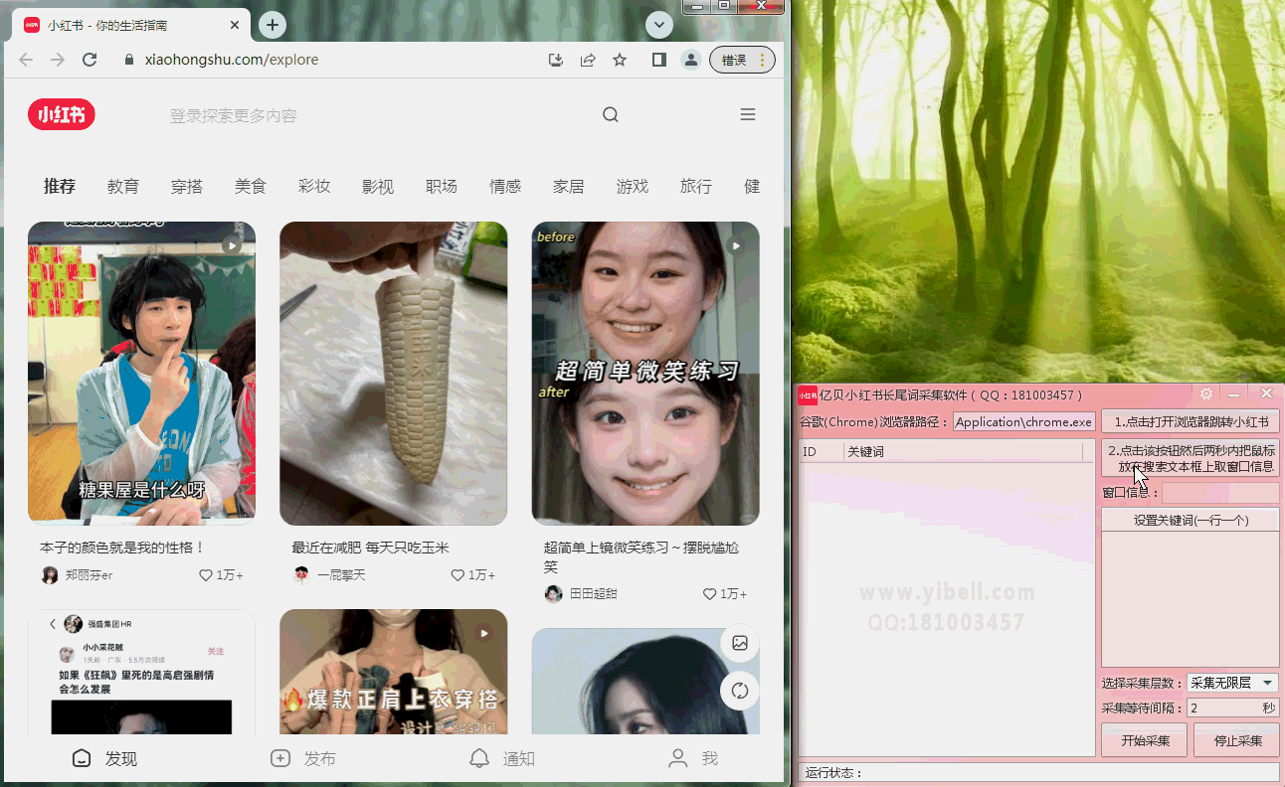This screenshot has width=1285, height=787.
Task: Open 我 profile tab
Action: [693, 759]
